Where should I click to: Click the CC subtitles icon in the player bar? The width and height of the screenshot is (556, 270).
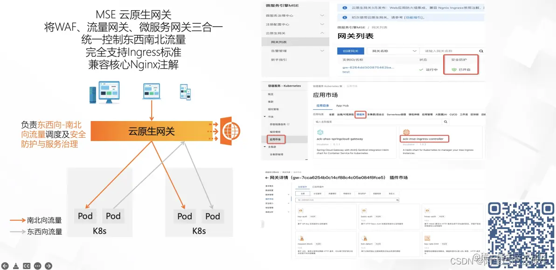coord(27,266)
